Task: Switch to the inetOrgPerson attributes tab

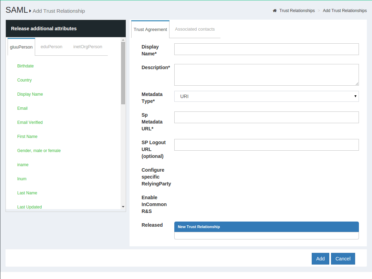Action: coord(87,46)
